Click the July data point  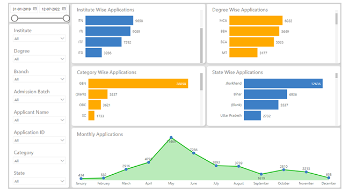[x=216, y=166]
